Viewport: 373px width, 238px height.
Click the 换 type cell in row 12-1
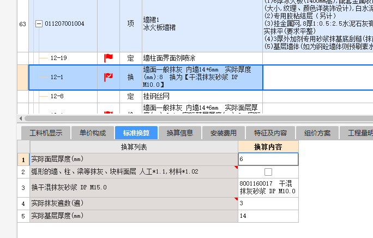pos(130,77)
